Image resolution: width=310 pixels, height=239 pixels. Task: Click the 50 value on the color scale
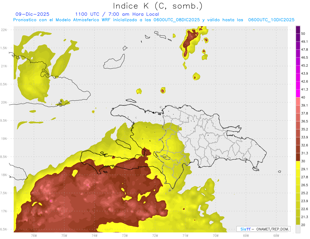tap(303, 34)
